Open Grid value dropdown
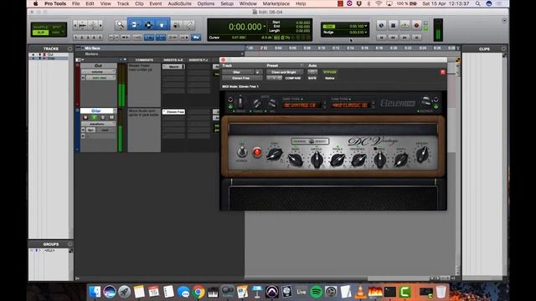 click(x=366, y=26)
